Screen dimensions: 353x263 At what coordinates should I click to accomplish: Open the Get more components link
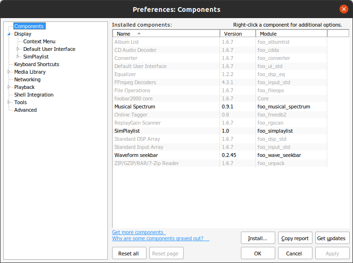tap(138, 232)
